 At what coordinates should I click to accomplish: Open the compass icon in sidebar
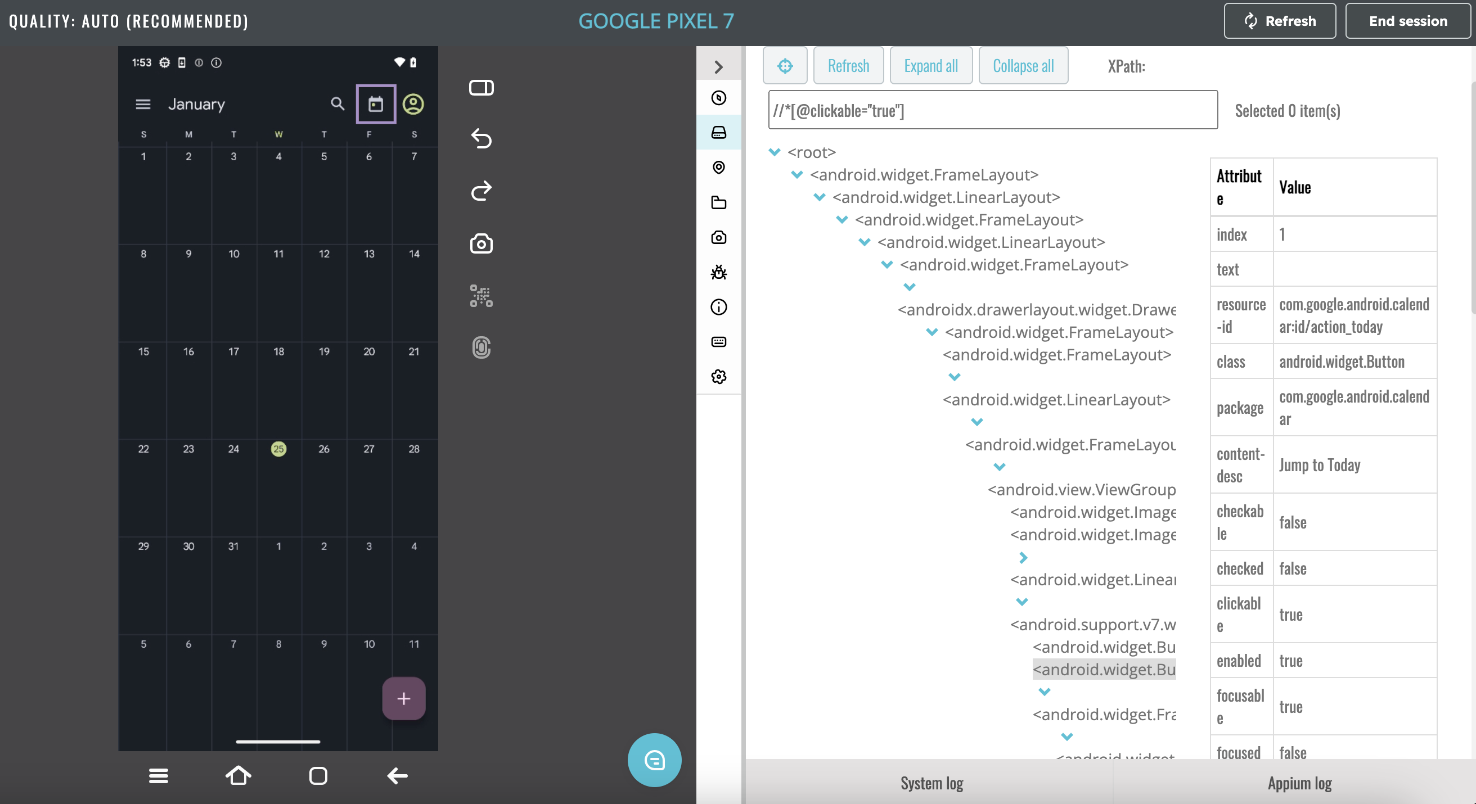click(x=718, y=98)
